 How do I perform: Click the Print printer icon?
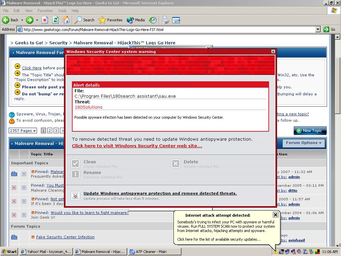click(165, 20)
